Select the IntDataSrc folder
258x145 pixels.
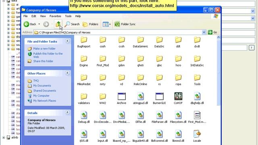coord(197,61)
